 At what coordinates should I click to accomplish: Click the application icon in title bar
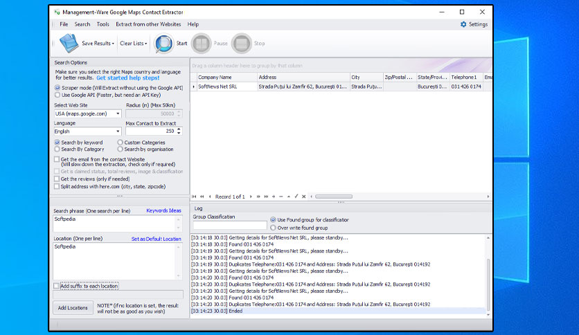tap(57, 12)
